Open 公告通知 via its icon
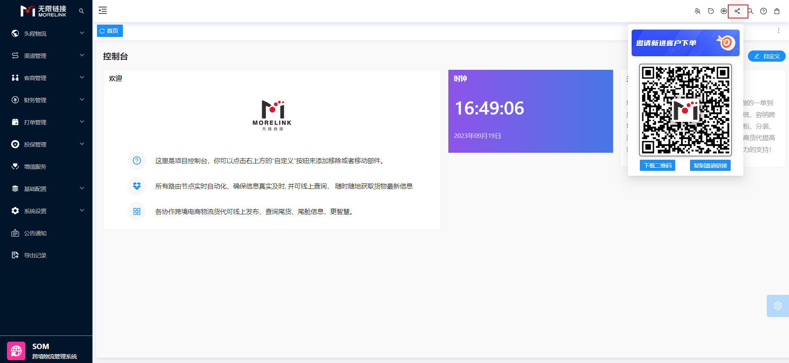Screen dimensions: 789x363 click(15, 233)
